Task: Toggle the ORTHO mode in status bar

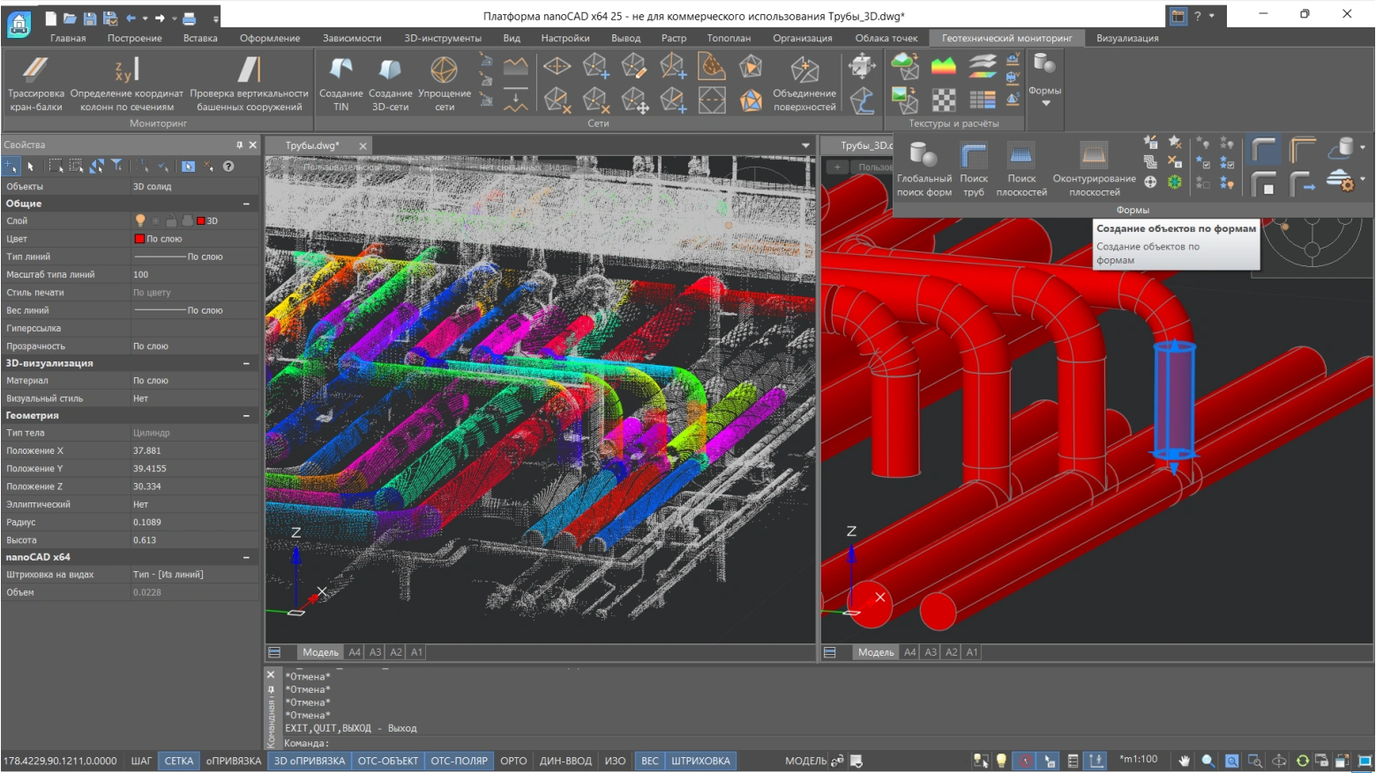Action: 513,761
